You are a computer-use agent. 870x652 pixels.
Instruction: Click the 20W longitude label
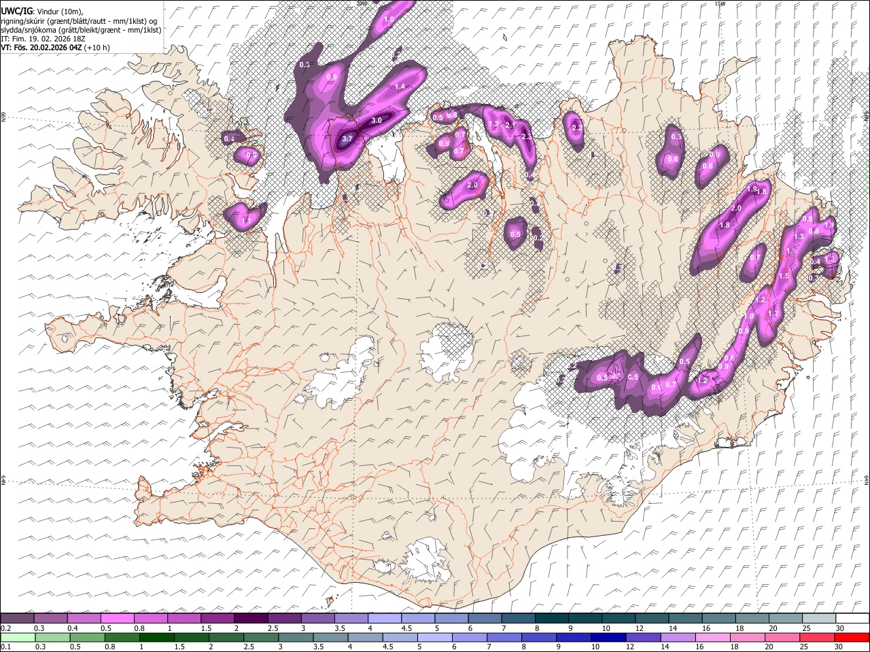click(x=361, y=3)
